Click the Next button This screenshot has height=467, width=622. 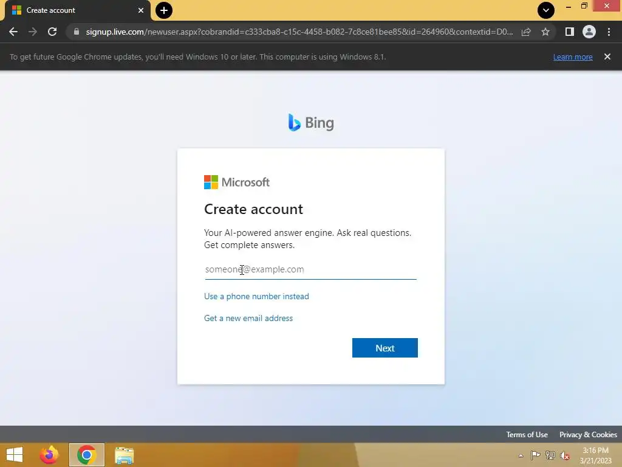[x=384, y=348]
